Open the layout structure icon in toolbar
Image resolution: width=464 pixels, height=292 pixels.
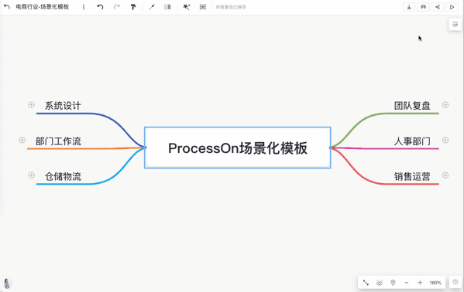(x=203, y=7)
